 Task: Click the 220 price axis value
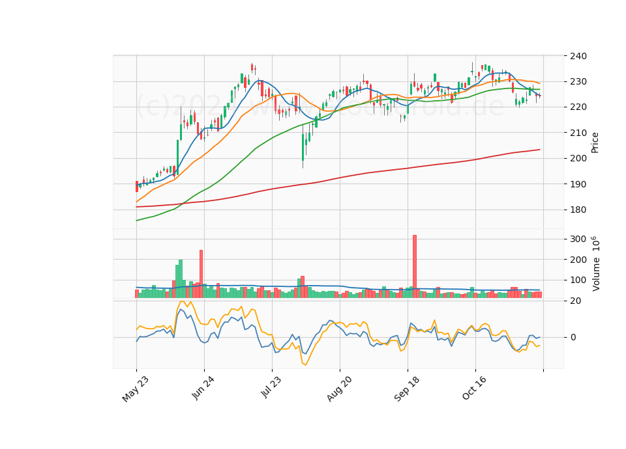[578, 107]
